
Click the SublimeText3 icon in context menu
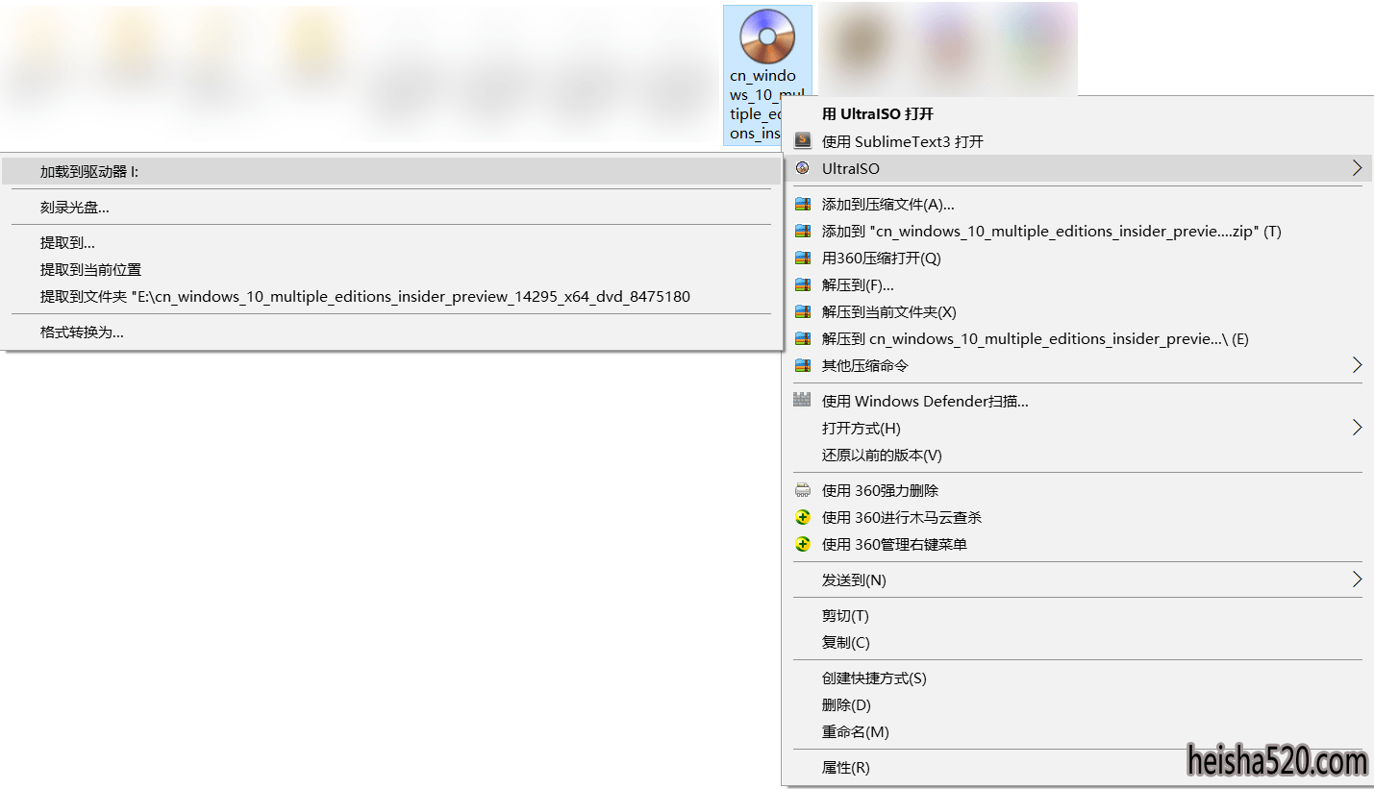coord(803,141)
